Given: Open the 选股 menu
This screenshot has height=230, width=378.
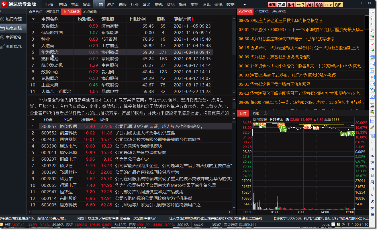Looking at the screenshot, I should pos(123,5).
